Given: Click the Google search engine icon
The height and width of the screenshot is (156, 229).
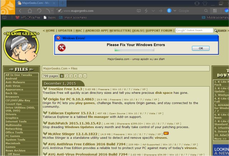Looking at the screenshot, I should click(x=169, y=10).
